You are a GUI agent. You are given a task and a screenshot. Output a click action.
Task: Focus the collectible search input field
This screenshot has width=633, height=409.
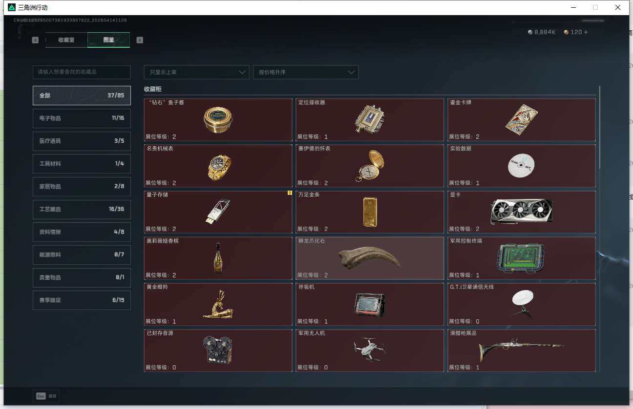[x=82, y=72]
